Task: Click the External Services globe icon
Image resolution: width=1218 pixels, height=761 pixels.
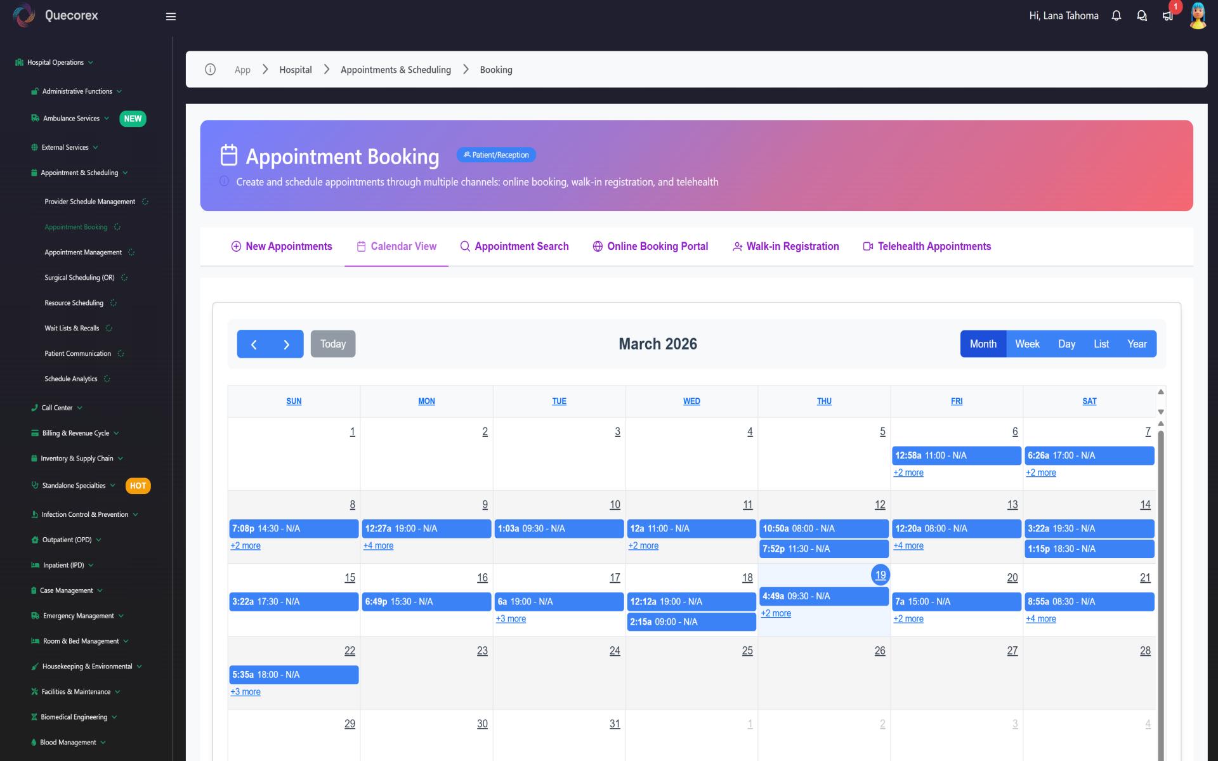Action: 34,147
